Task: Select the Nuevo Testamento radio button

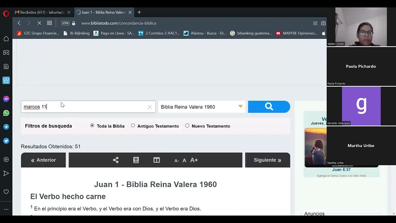Action: [x=187, y=125]
